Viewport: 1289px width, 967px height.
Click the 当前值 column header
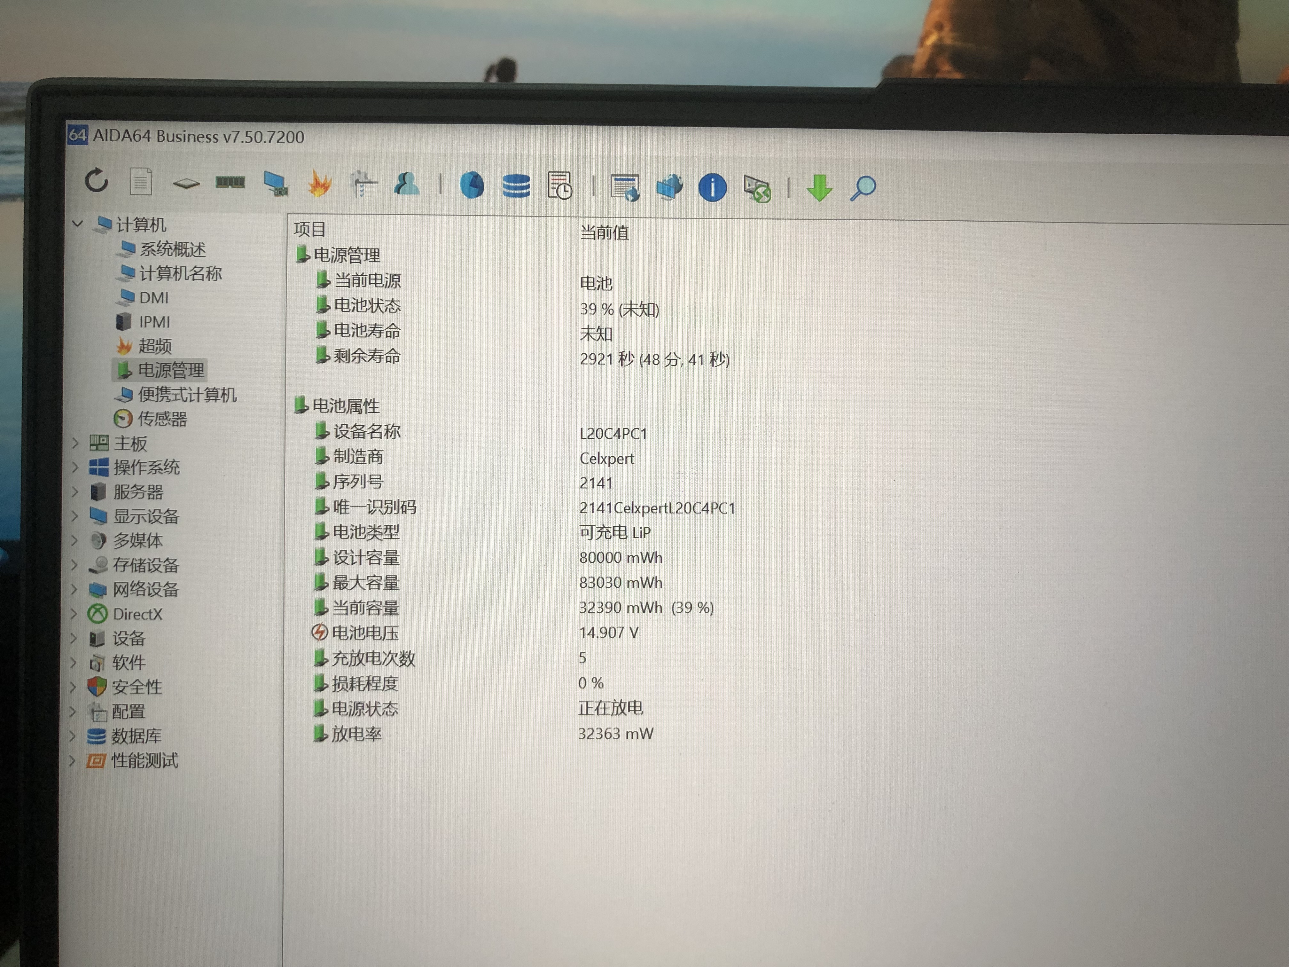click(604, 232)
